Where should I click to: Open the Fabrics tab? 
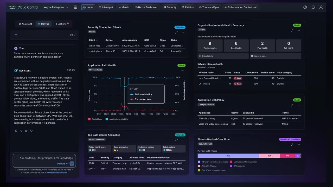pos(188,7)
